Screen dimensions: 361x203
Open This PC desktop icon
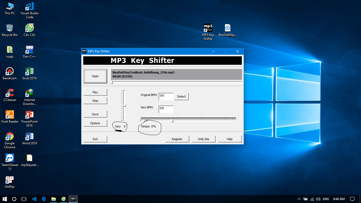pyautogui.click(x=10, y=8)
